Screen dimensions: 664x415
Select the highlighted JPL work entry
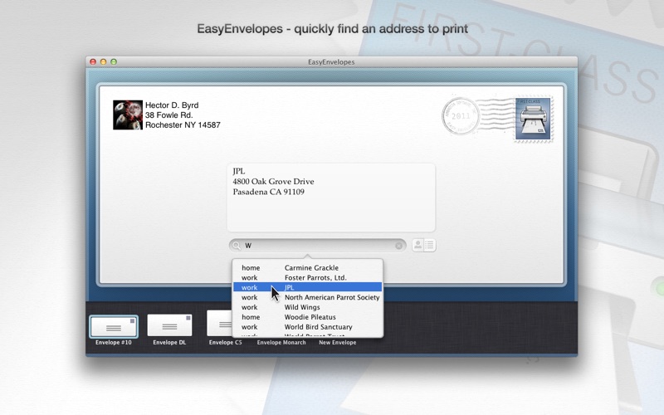(307, 287)
